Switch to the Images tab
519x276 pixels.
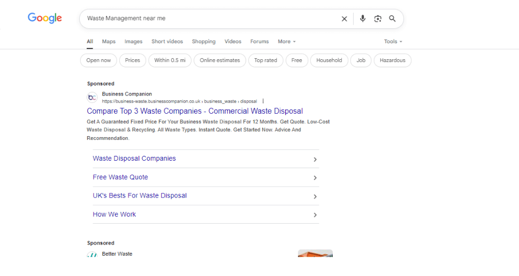[133, 42]
